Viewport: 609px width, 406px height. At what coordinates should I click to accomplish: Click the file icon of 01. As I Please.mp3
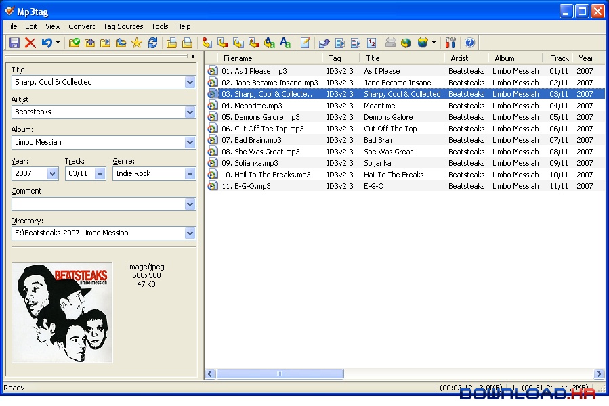(x=213, y=71)
